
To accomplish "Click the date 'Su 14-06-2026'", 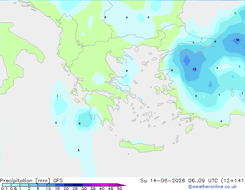I will point(163,181).
